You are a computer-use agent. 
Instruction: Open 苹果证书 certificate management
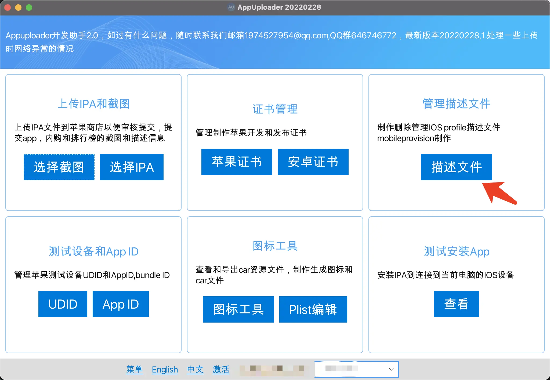[x=237, y=162]
